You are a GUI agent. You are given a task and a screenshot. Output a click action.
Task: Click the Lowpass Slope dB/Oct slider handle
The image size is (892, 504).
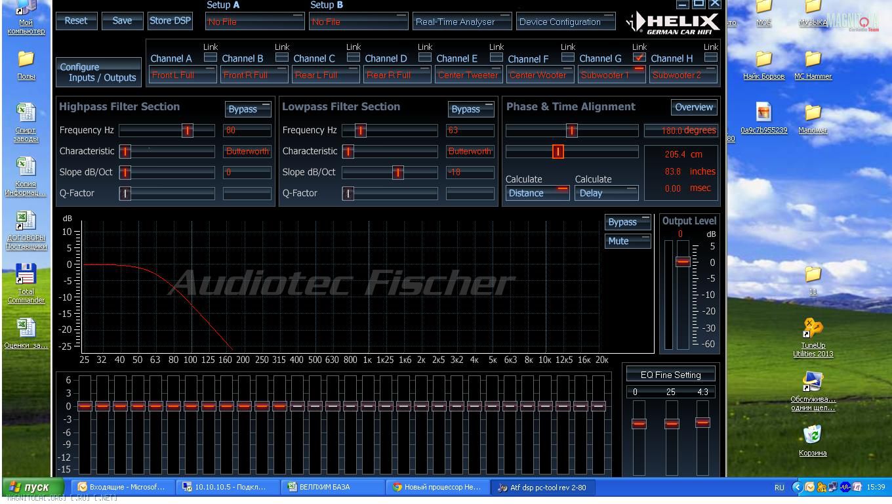tap(397, 172)
